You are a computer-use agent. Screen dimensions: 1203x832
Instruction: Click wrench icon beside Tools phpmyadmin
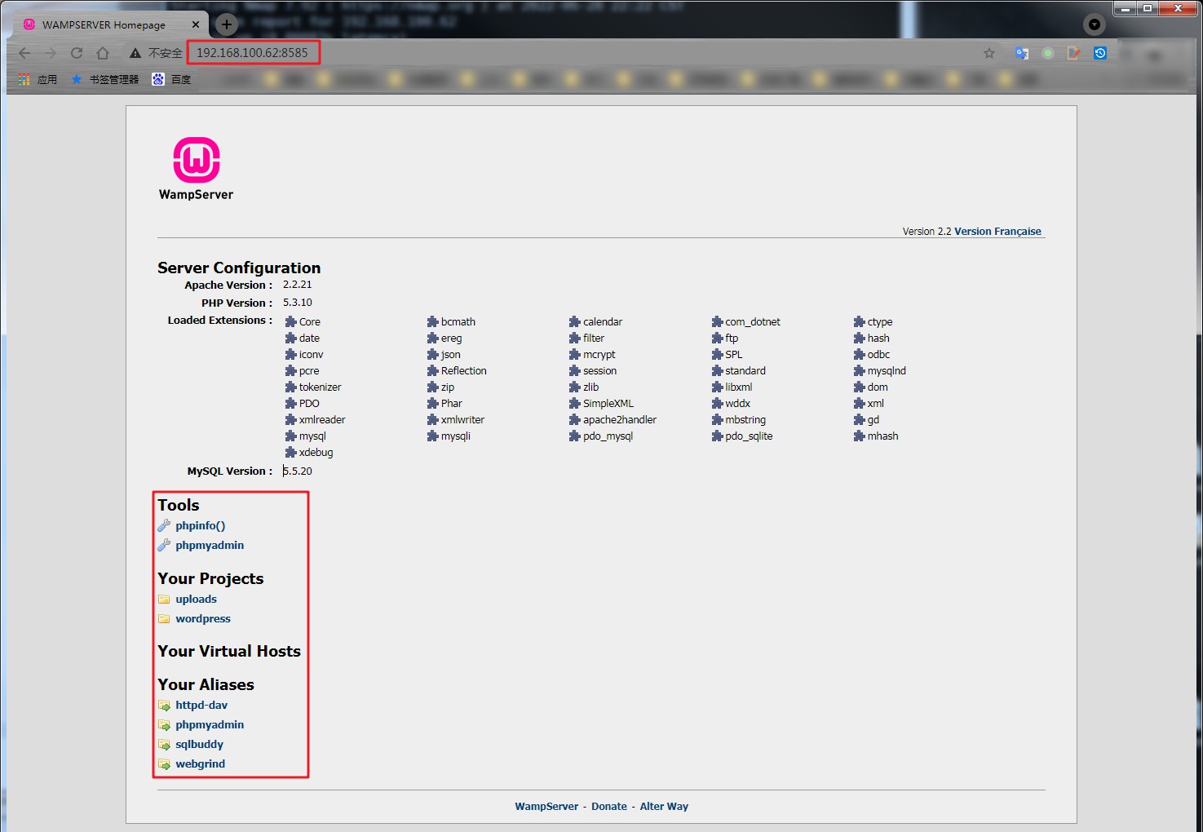tap(164, 546)
